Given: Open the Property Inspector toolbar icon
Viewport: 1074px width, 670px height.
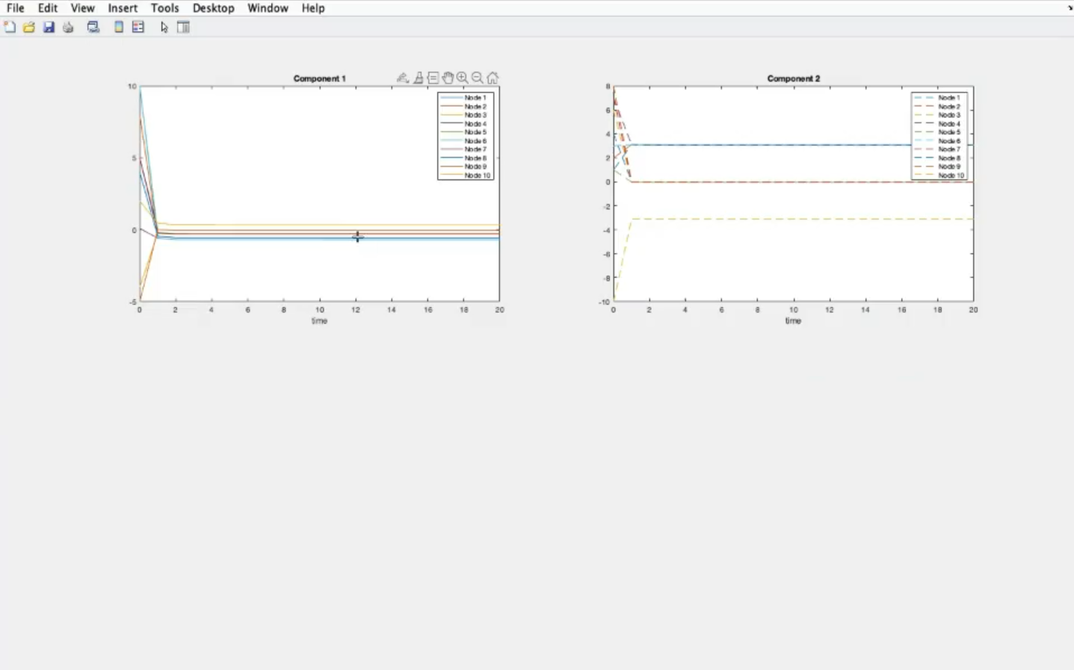Looking at the screenshot, I should click(183, 28).
